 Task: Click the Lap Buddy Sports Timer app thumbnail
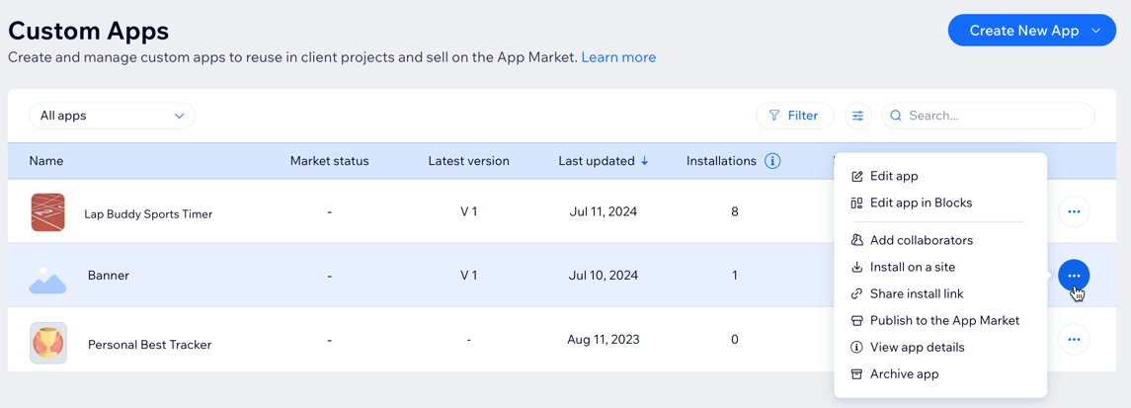click(47, 212)
